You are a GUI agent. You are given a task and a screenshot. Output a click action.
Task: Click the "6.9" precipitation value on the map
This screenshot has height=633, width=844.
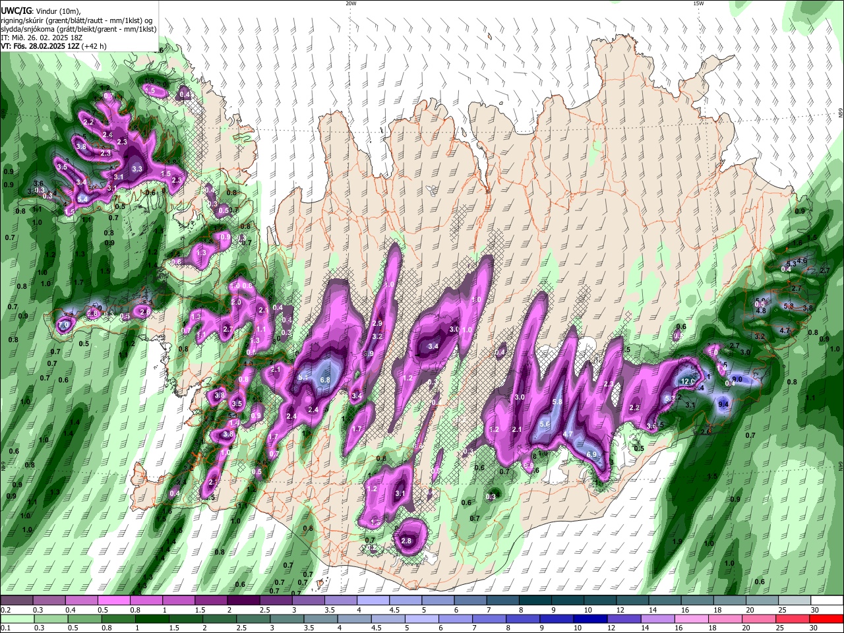pyautogui.click(x=591, y=455)
